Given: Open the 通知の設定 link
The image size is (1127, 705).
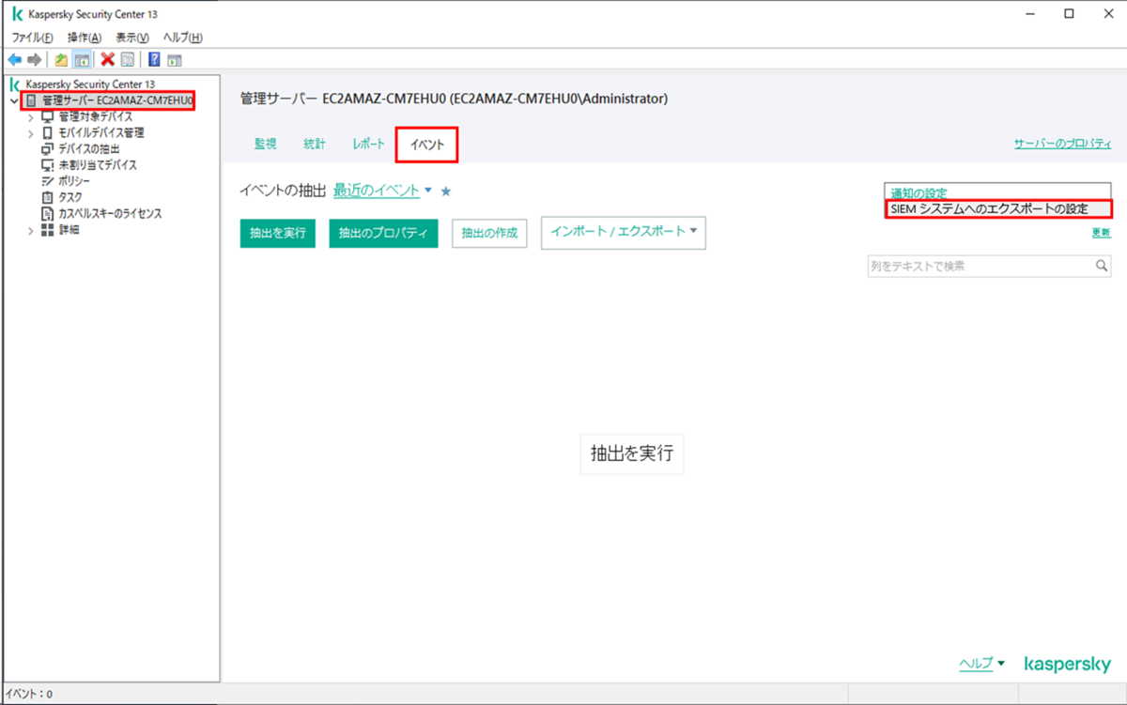Looking at the screenshot, I should point(919,193).
